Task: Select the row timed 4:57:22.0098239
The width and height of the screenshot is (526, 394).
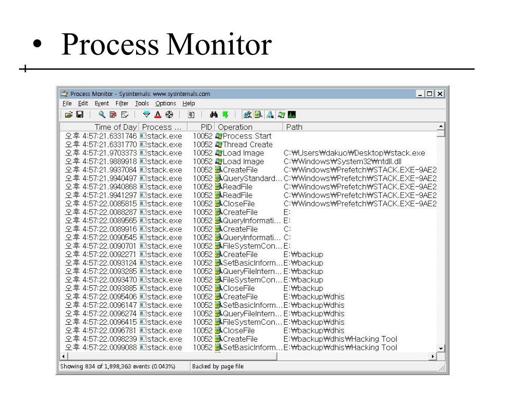Action: [248, 339]
